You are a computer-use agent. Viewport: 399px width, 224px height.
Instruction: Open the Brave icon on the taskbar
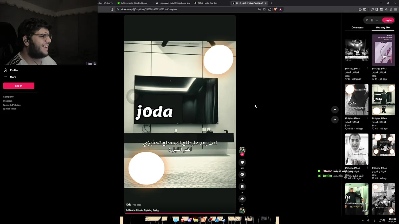[183, 220]
